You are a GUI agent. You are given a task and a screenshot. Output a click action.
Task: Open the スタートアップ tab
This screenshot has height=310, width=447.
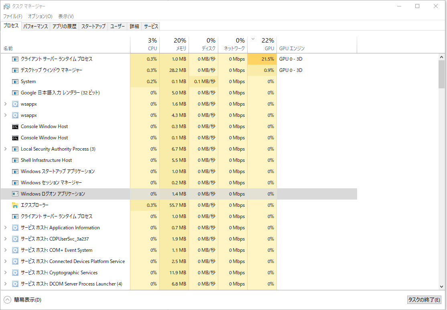click(93, 26)
